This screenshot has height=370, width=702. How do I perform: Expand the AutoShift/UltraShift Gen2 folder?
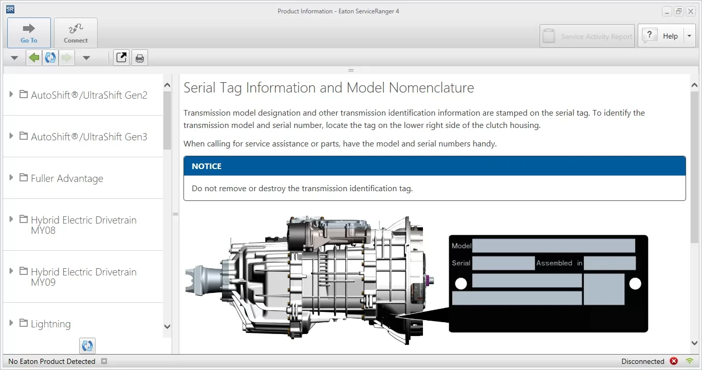(11, 94)
